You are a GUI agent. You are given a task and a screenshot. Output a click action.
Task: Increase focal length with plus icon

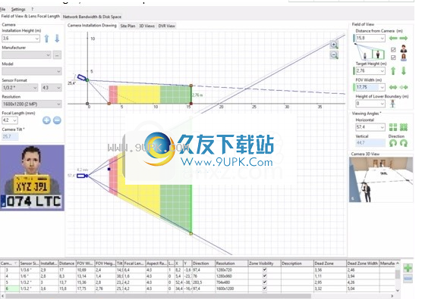[x=46, y=120]
